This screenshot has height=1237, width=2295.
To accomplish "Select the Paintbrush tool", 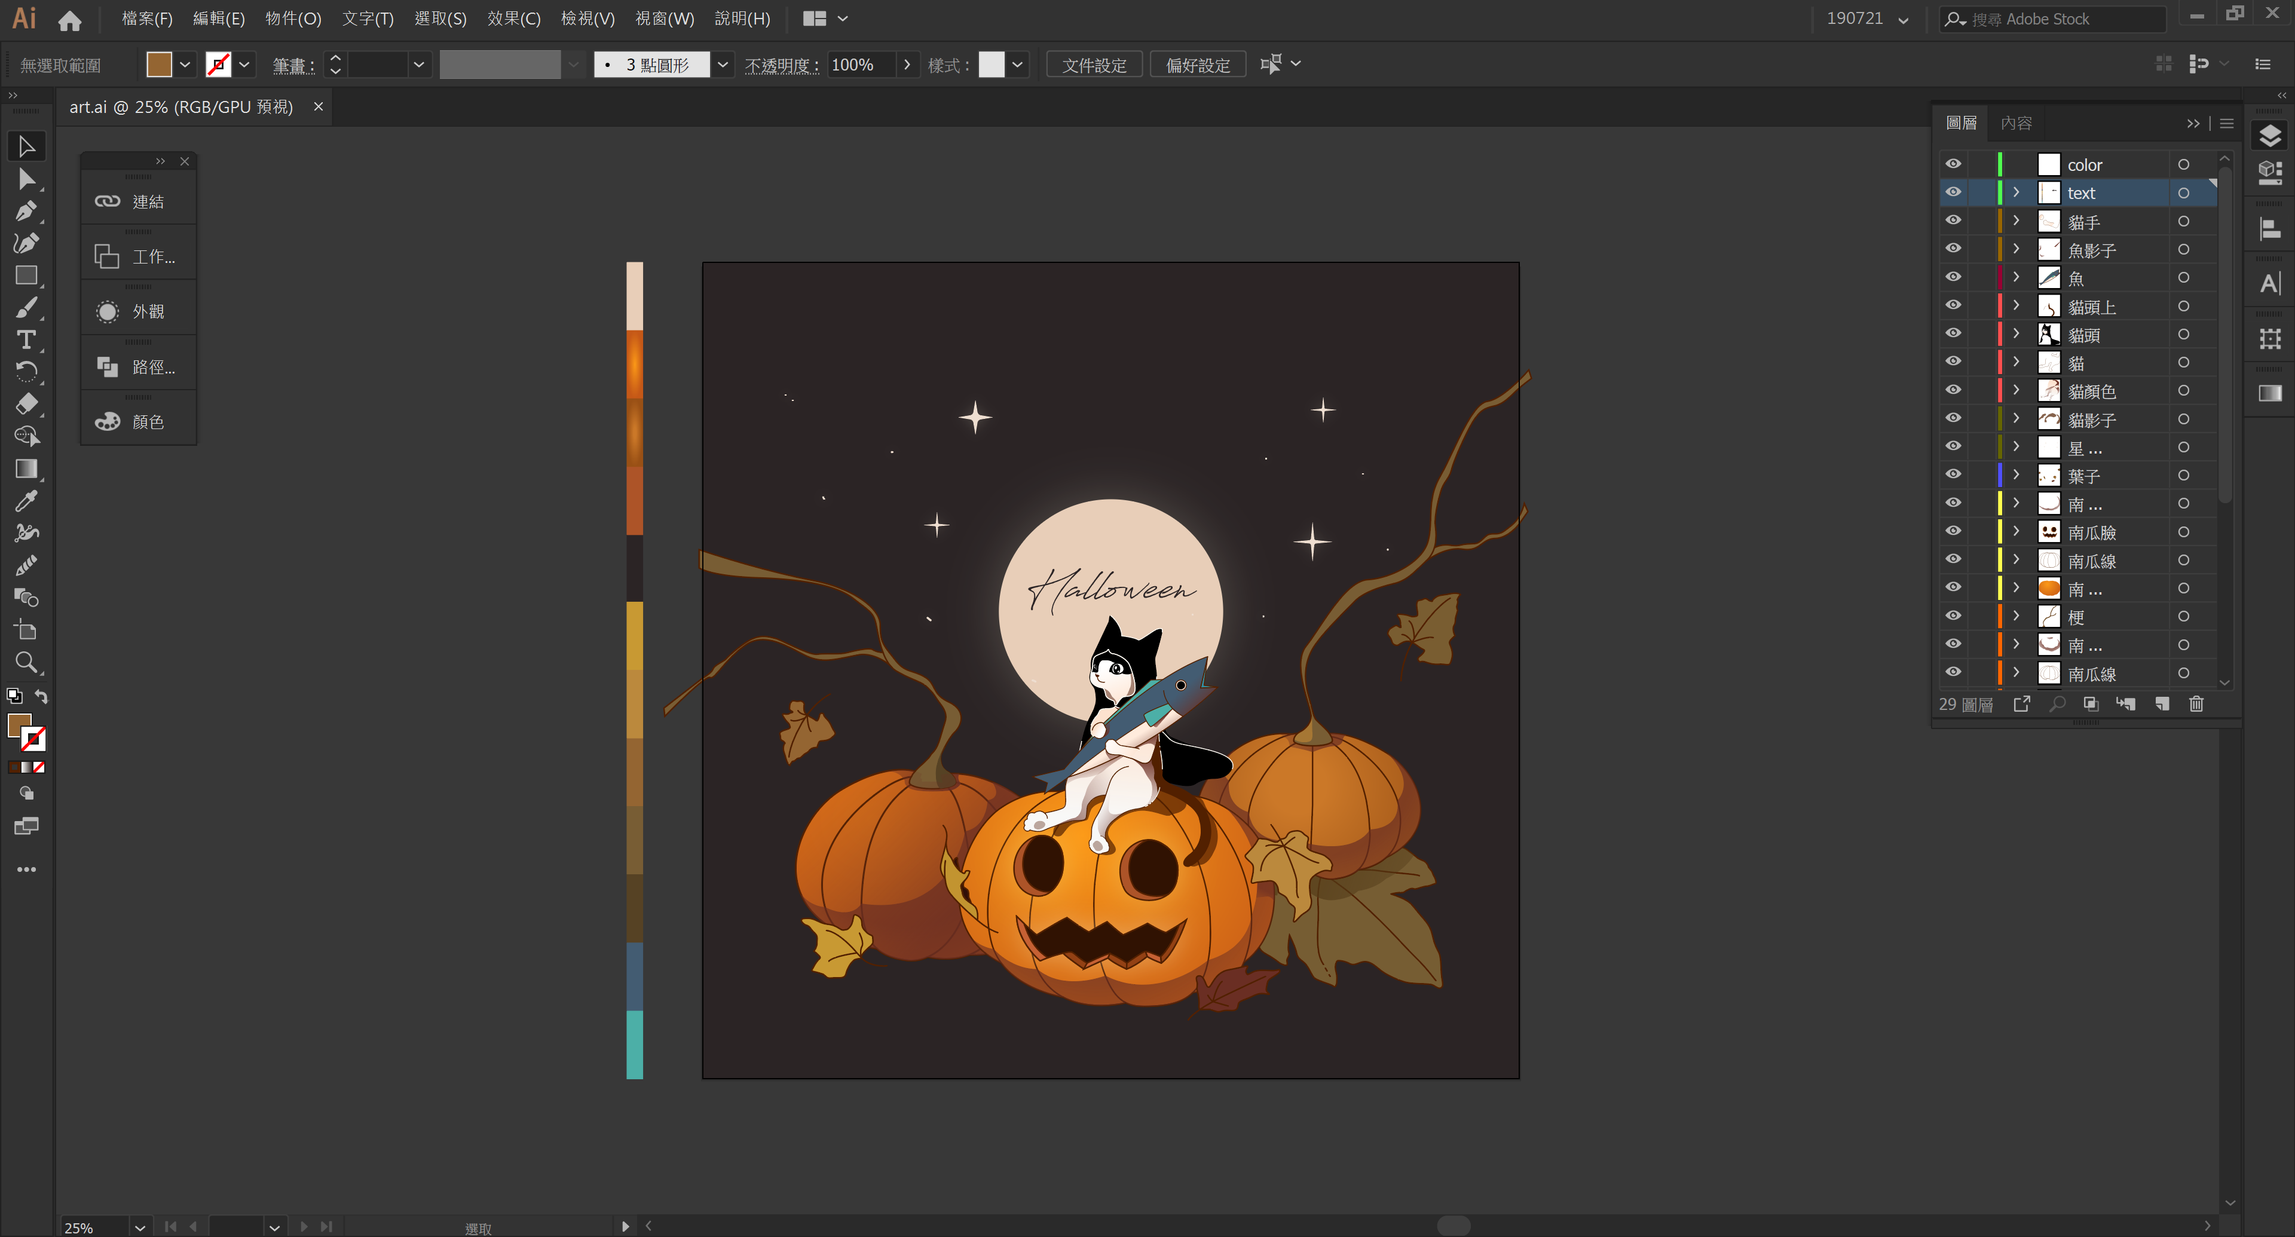I will 26,308.
